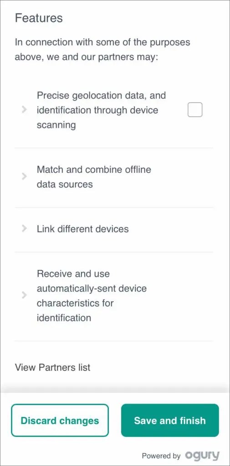The height and width of the screenshot is (466, 230).
Task: Open the View Partners list link
Action: 53,367
